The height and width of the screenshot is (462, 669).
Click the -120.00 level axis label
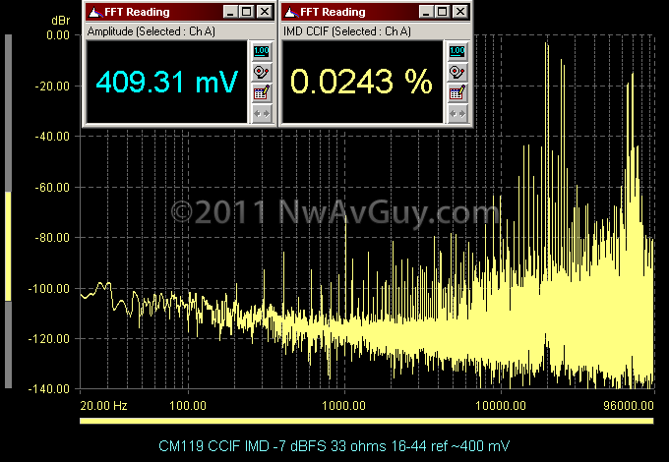(49, 339)
